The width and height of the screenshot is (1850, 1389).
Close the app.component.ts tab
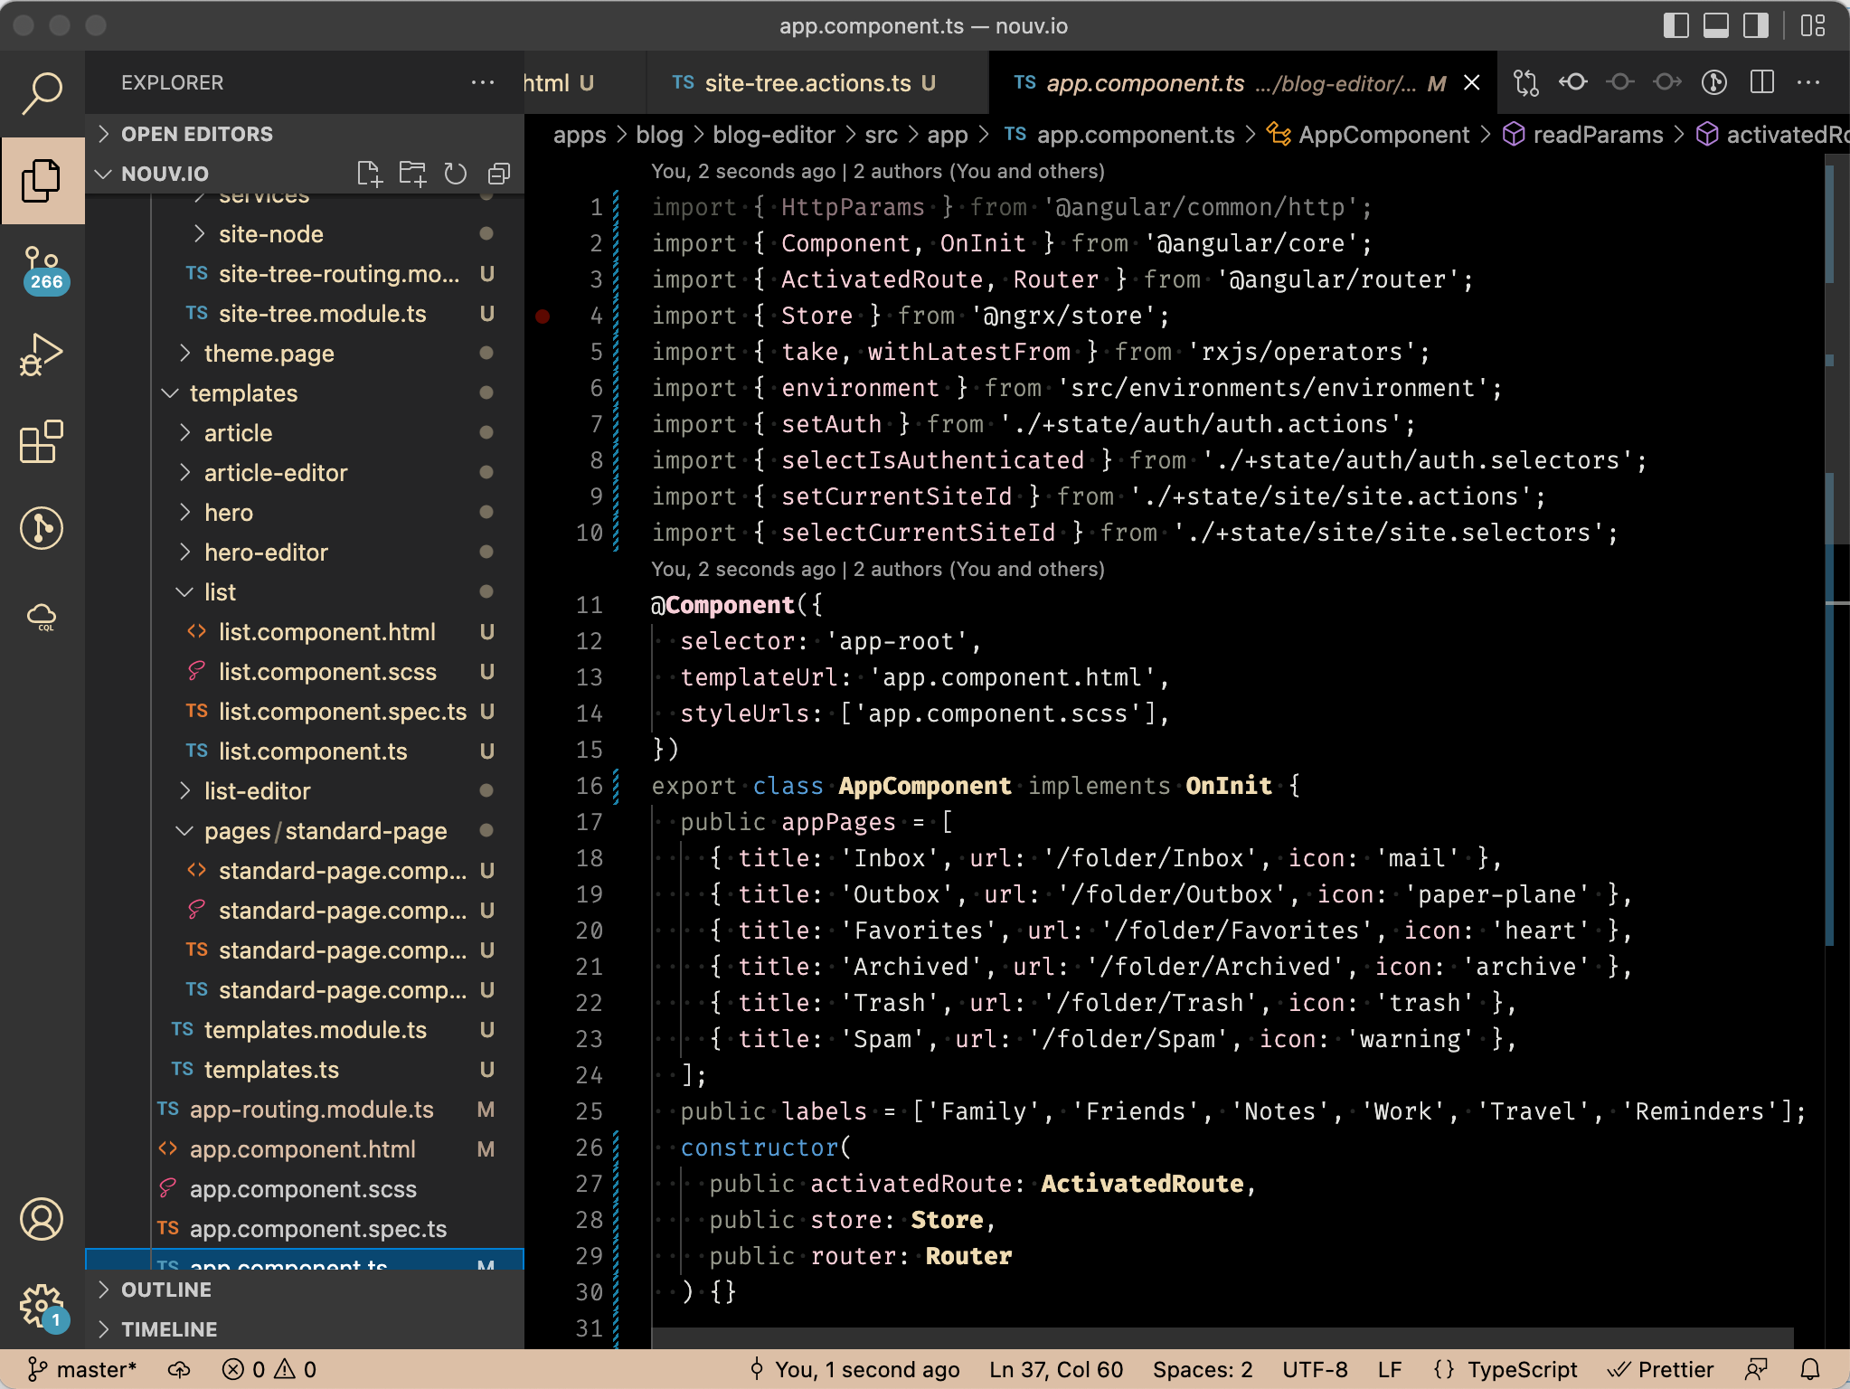click(x=1471, y=83)
